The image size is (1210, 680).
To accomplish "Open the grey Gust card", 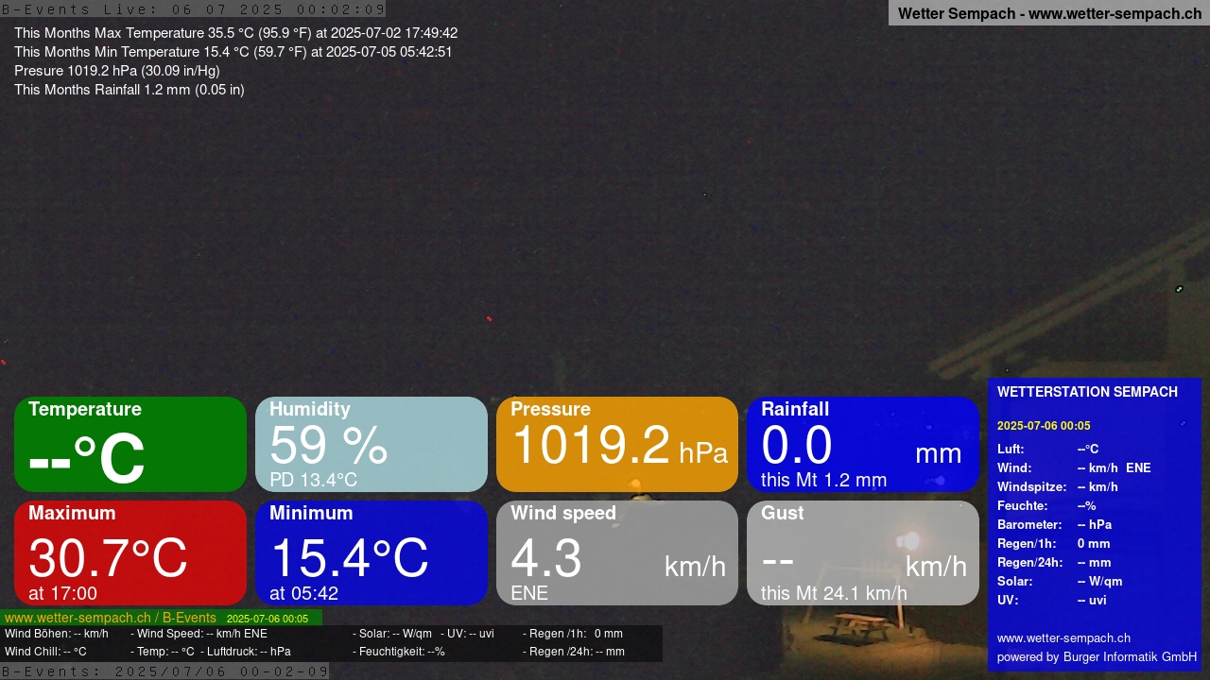I will 863,552.
